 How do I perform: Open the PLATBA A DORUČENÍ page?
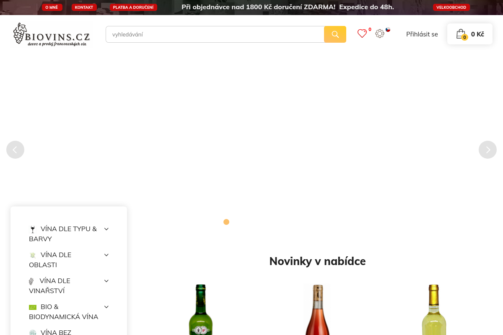tap(133, 7)
